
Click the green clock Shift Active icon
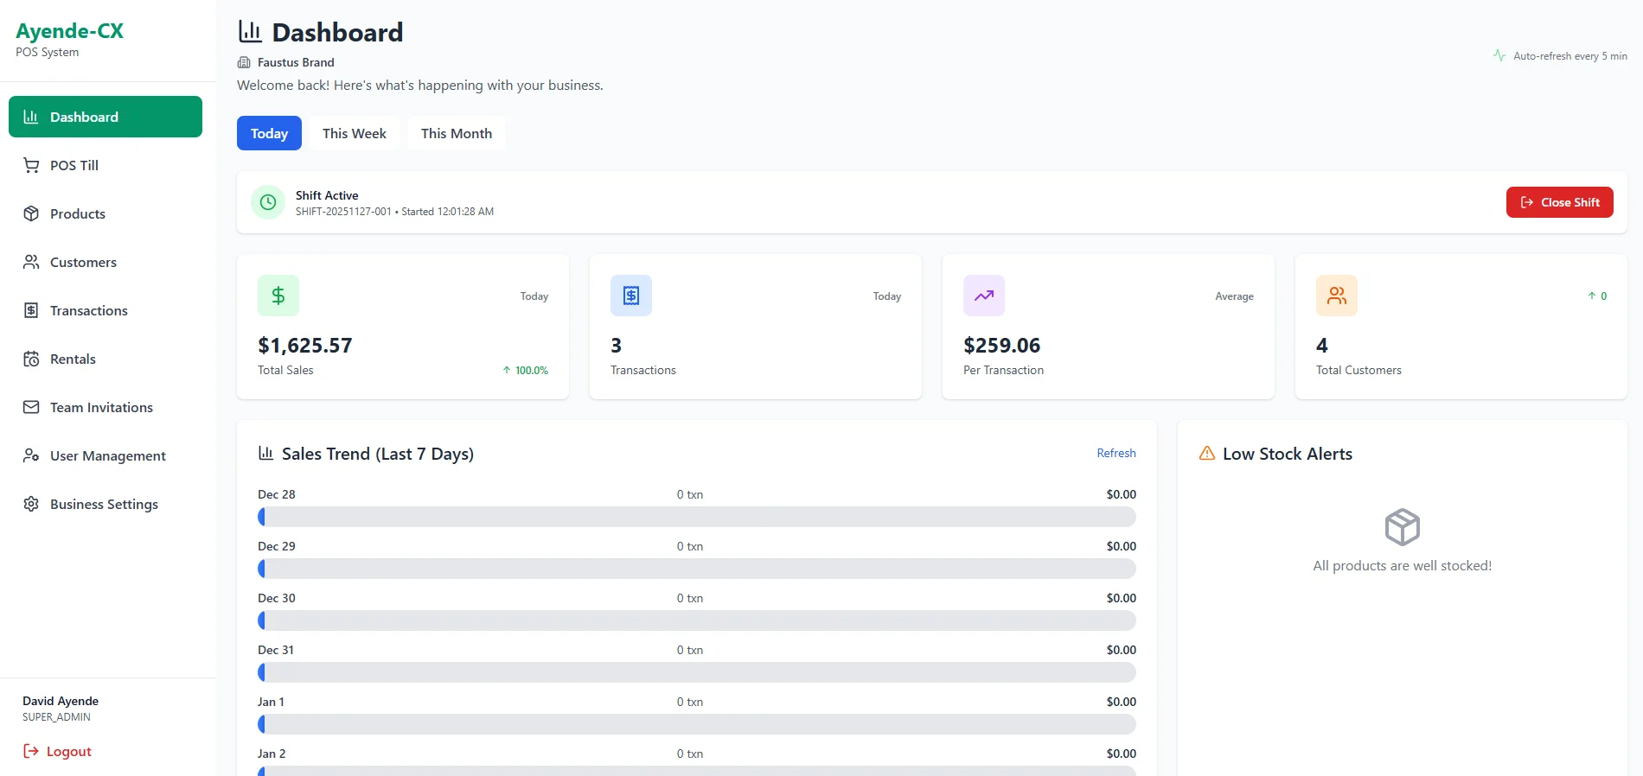point(268,202)
